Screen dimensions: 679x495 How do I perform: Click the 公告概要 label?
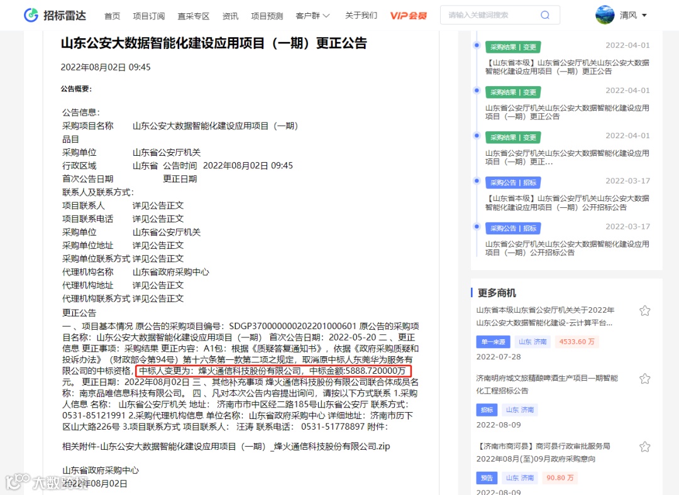(76, 89)
